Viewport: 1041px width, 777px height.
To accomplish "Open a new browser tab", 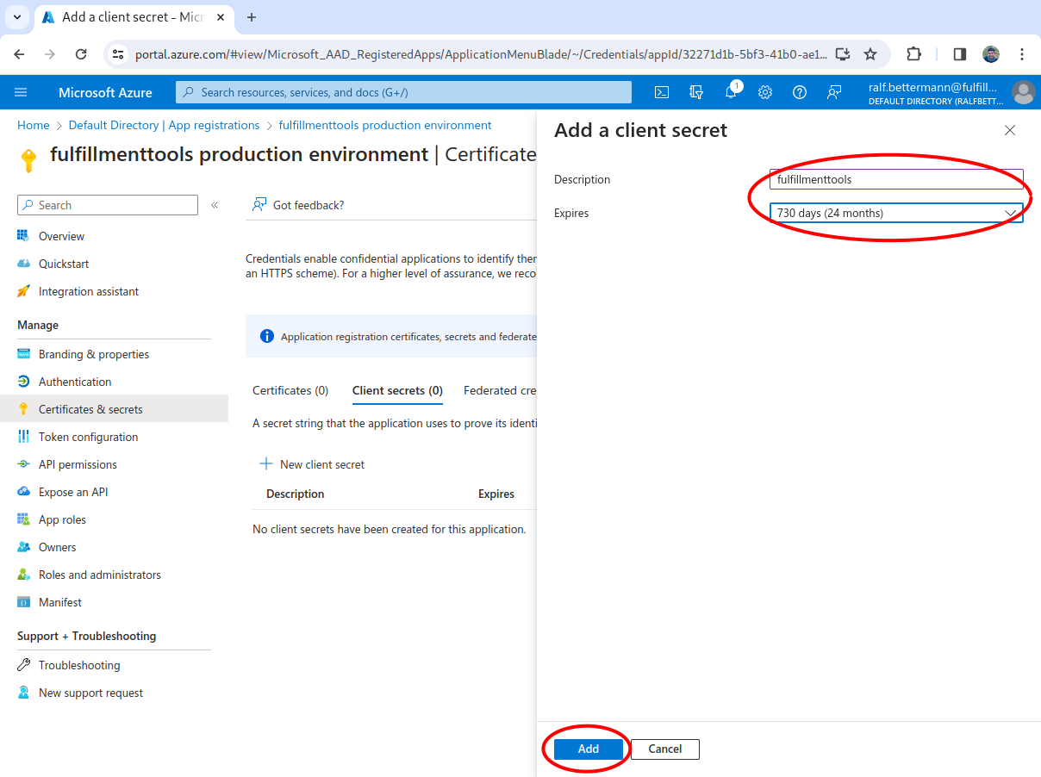I will point(252,17).
